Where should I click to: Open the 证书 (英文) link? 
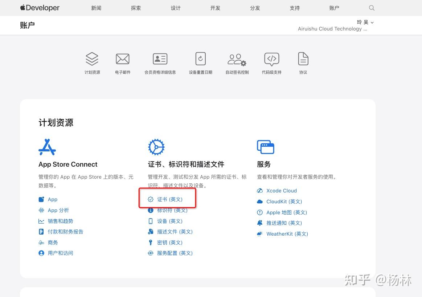click(170, 199)
